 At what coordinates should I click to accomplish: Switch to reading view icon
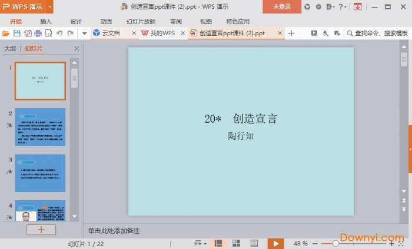coord(254,244)
